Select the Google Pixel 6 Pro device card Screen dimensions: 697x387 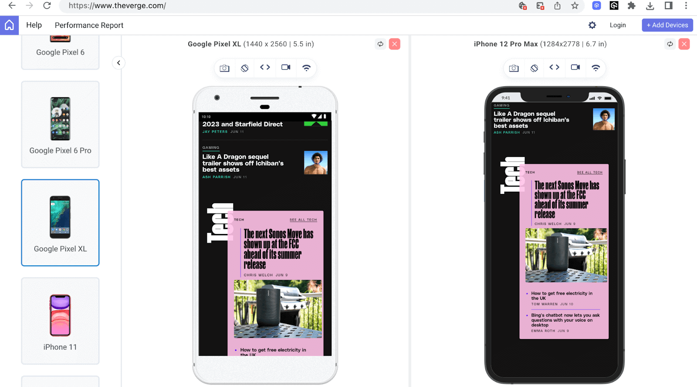coord(60,124)
